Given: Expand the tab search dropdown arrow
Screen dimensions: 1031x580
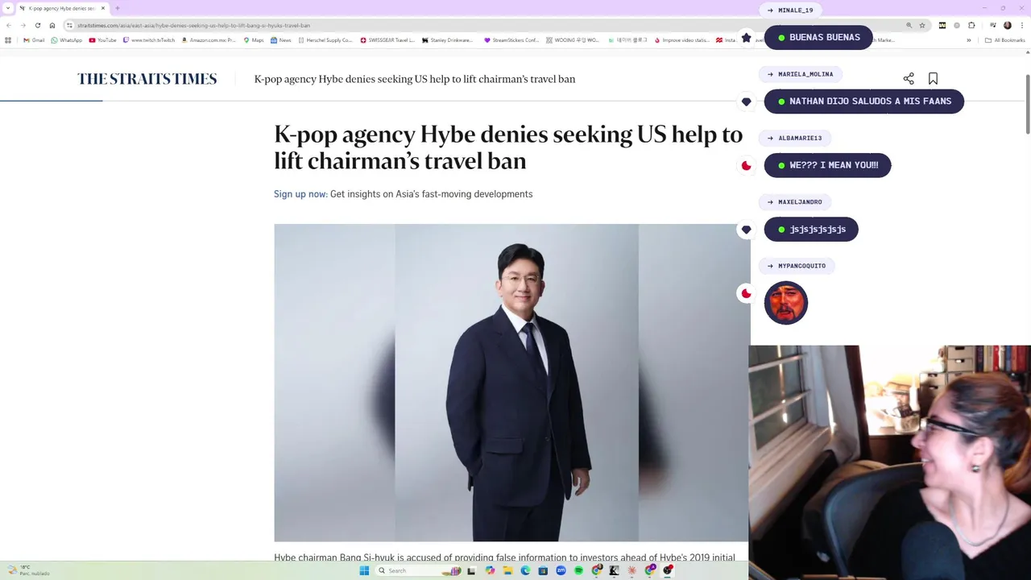Looking at the screenshot, I should tap(8, 8).
